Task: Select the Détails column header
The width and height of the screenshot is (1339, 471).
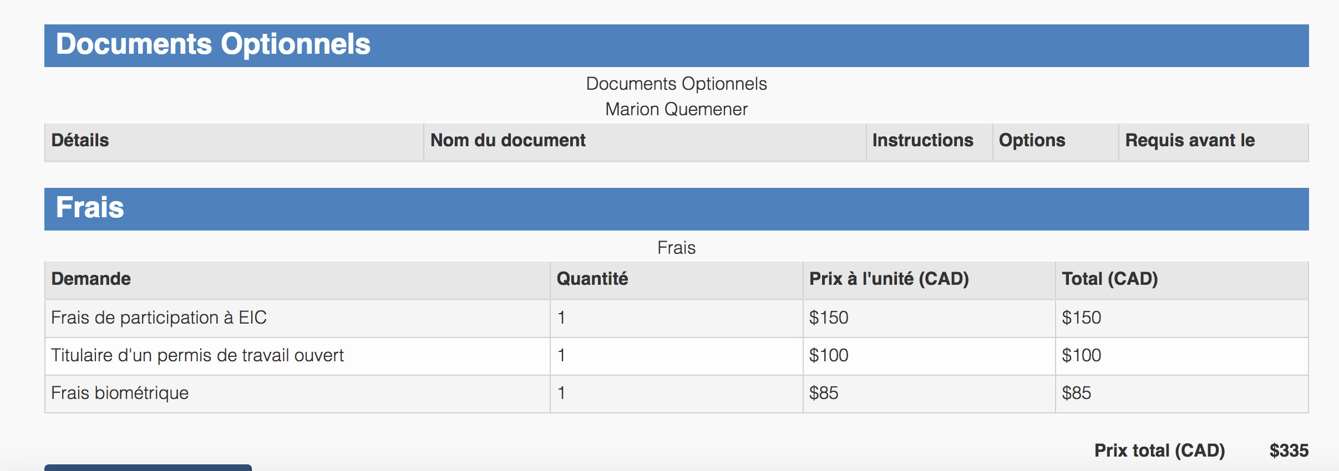Action: pos(234,142)
